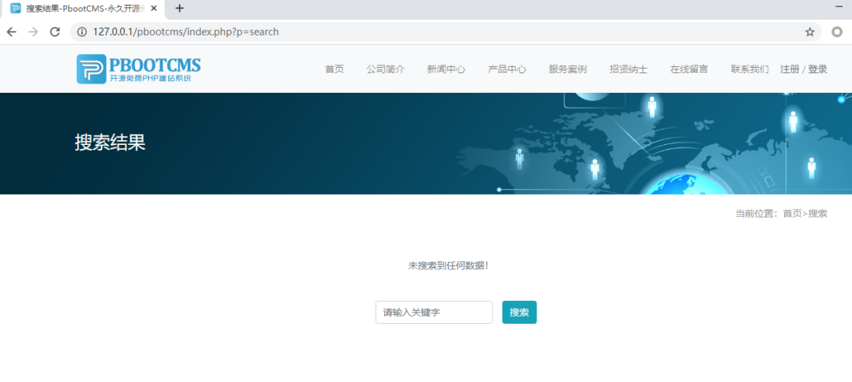This screenshot has width=852, height=382.
Task: Click the 未搜索到任何数据 message text
Action: tap(448, 266)
